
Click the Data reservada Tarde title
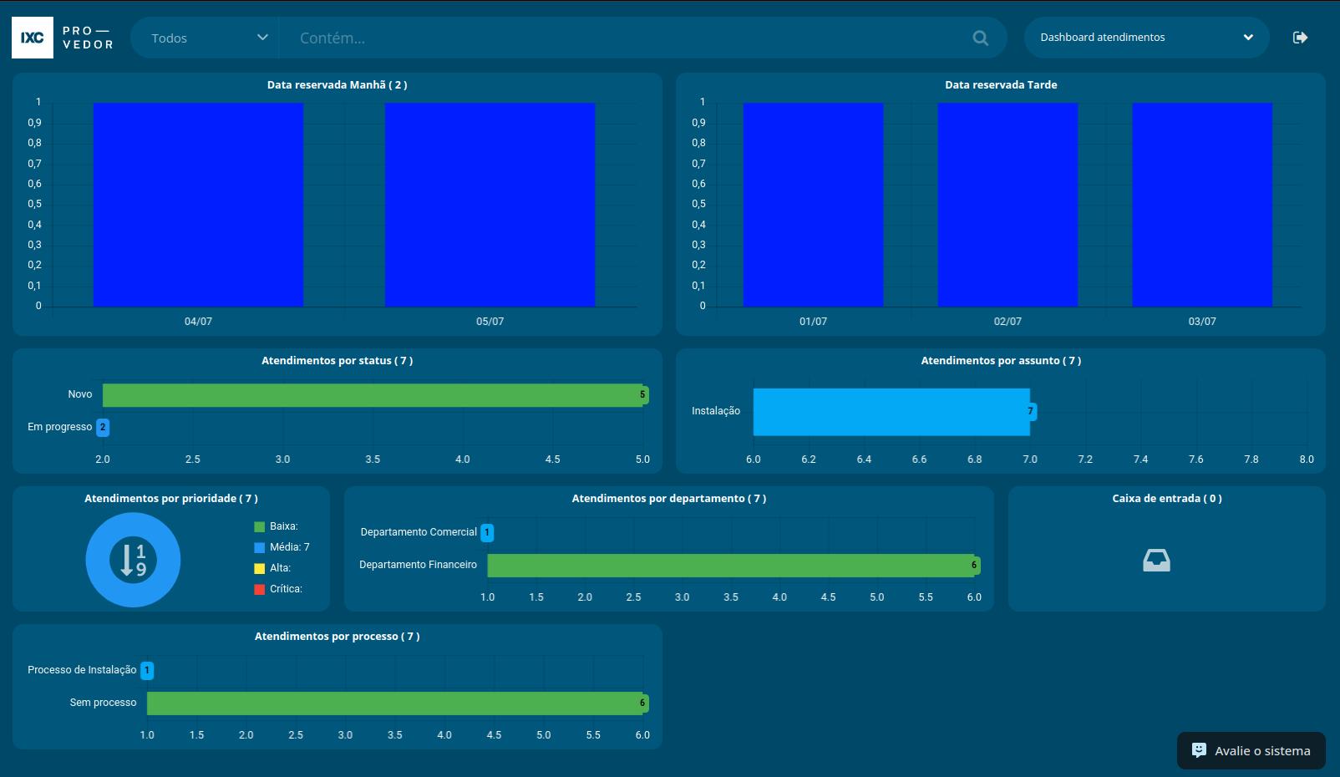[1001, 85]
